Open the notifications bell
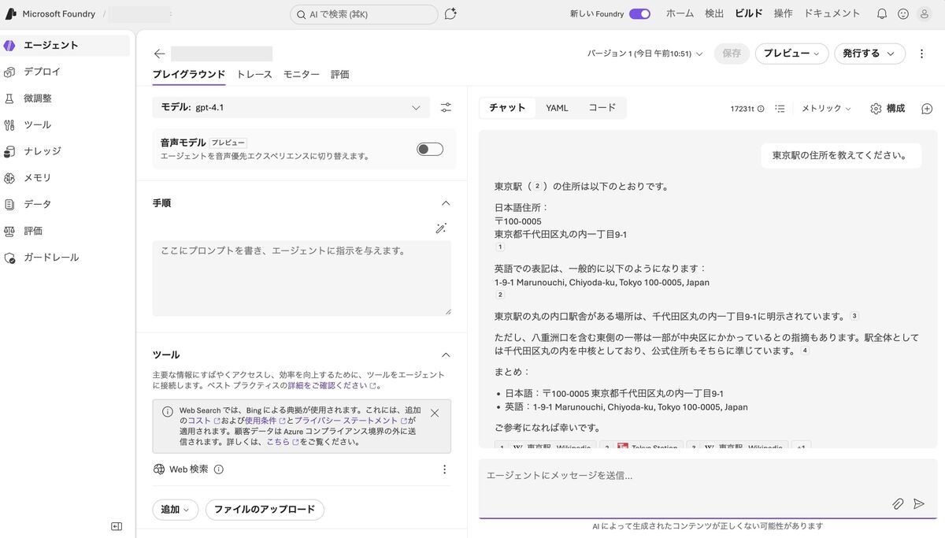The image size is (945, 538). click(x=882, y=14)
